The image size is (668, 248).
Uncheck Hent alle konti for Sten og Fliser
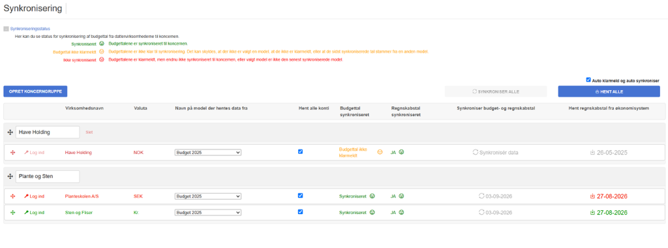[x=300, y=211]
